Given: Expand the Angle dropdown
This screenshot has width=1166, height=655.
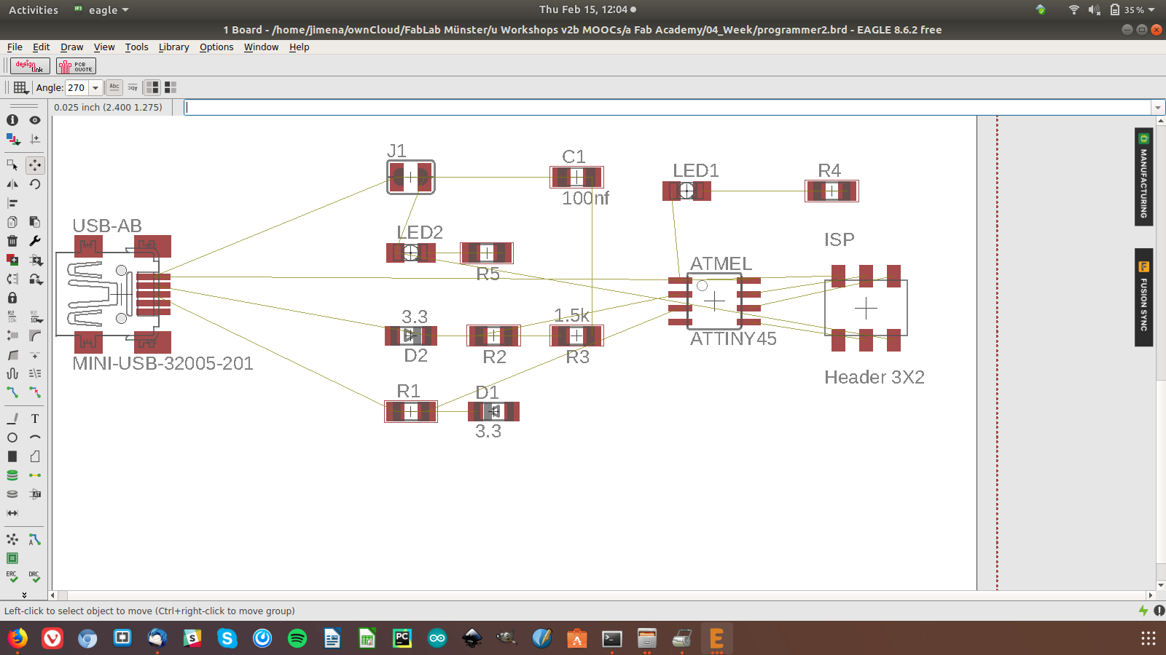Looking at the screenshot, I should (95, 88).
